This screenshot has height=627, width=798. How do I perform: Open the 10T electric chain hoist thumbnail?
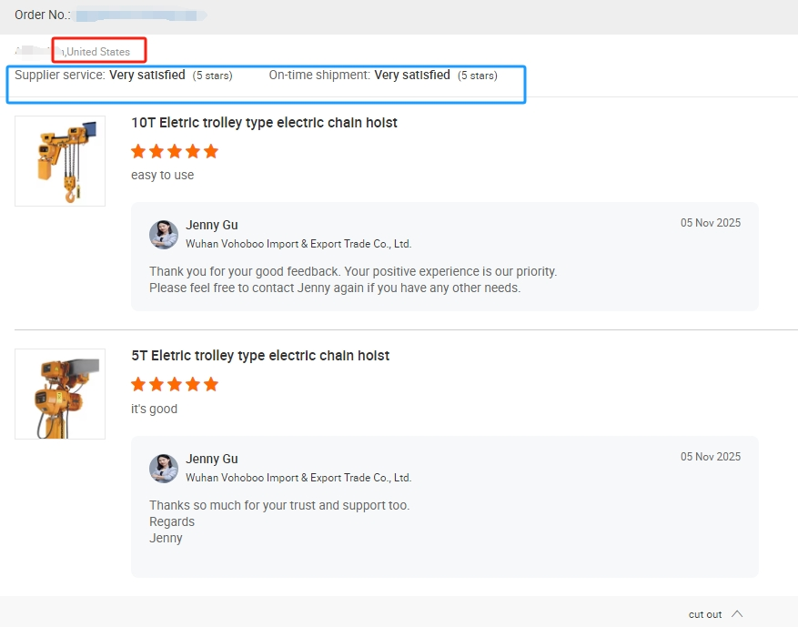[60, 161]
